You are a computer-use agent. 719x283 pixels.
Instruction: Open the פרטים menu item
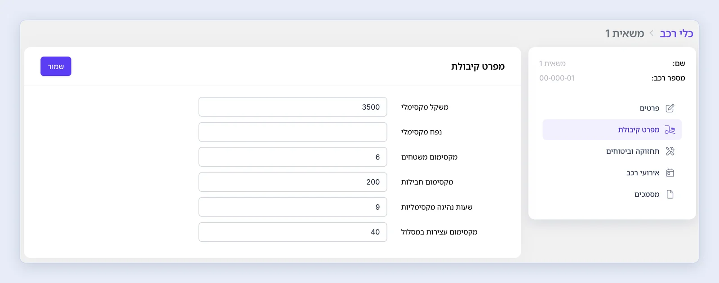612,108
